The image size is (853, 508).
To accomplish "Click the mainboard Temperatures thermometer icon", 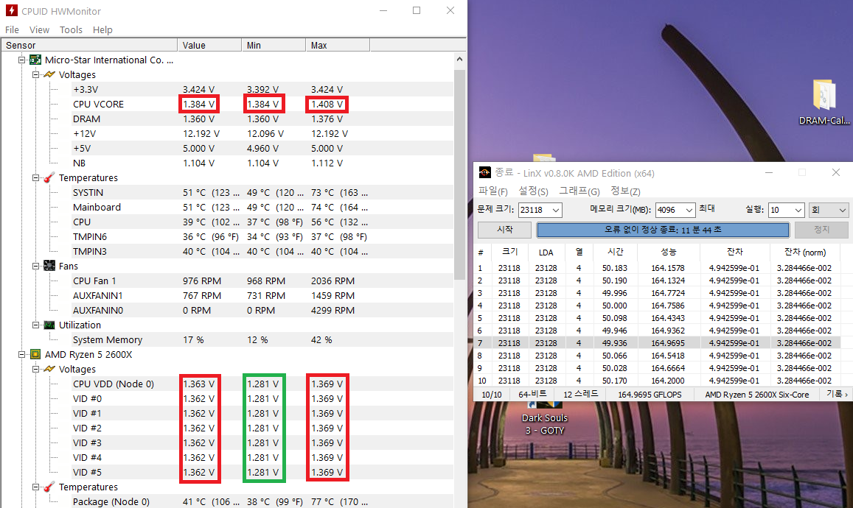I will point(49,177).
